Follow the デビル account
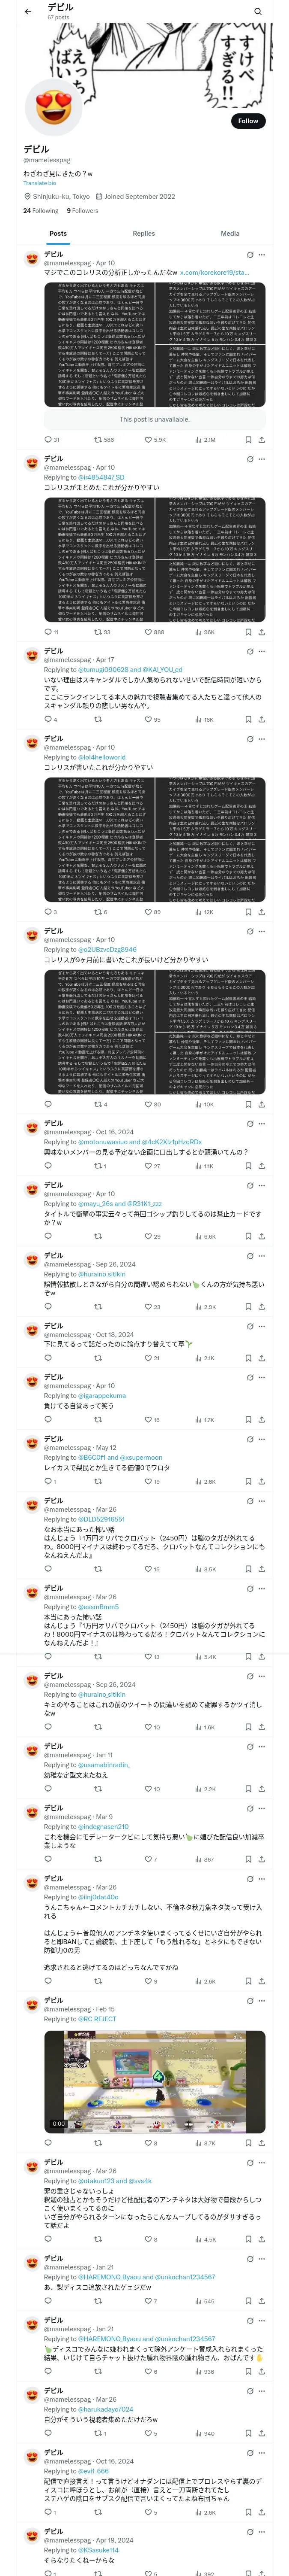 [248, 121]
